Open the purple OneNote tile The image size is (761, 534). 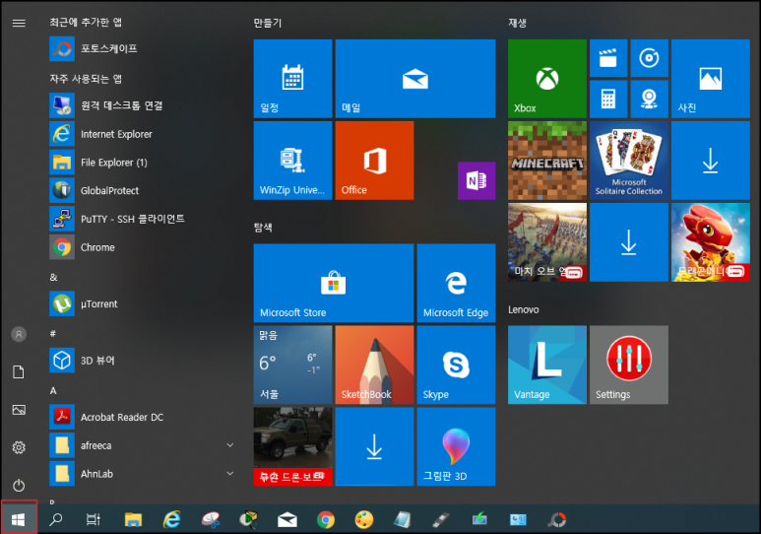[x=476, y=180]
